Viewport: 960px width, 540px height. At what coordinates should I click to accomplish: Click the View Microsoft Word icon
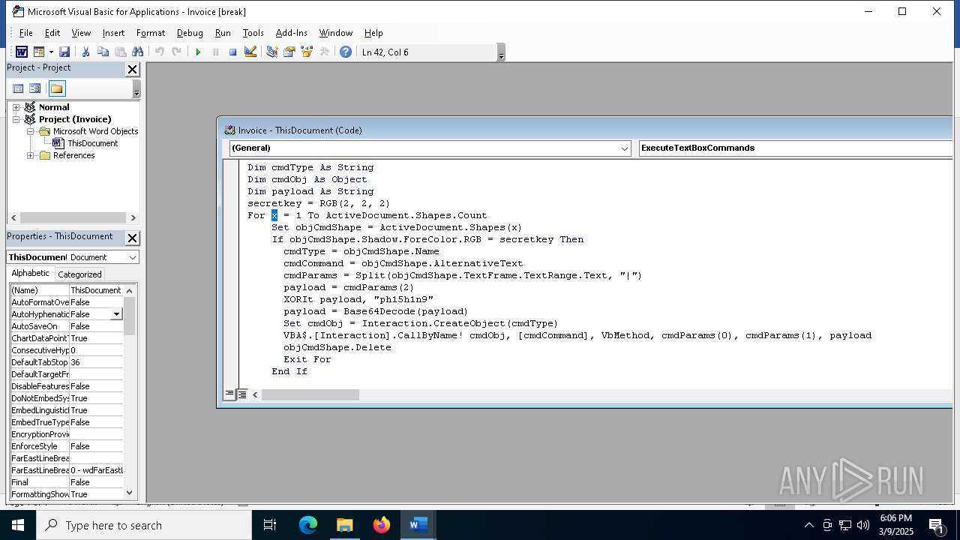(x=22, y=52)
